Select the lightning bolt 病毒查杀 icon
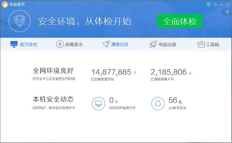This screenshot has width=232, height=143. pyautogui.click(x=60, y=44)
